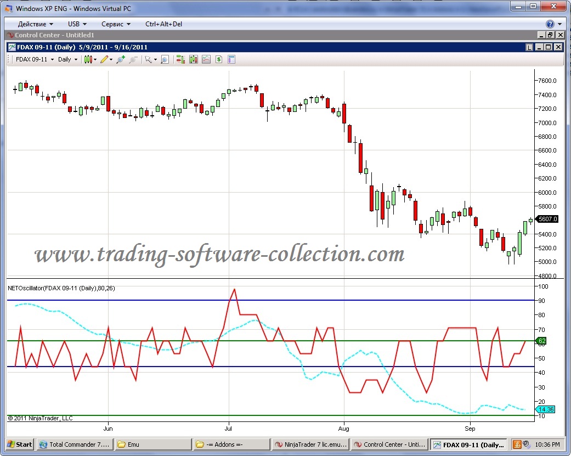Open the pencil drawing tools dropdown

(x=106, y=59)
